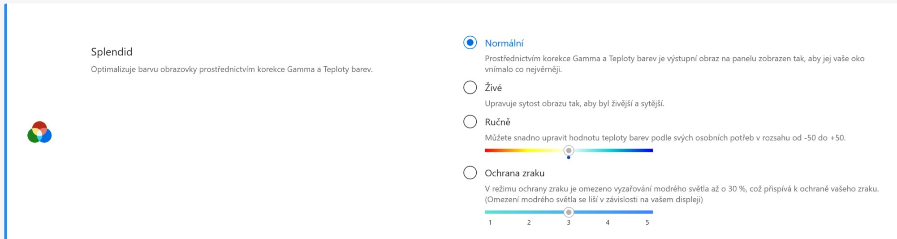Enable the Živé radio option

(470, 87)
